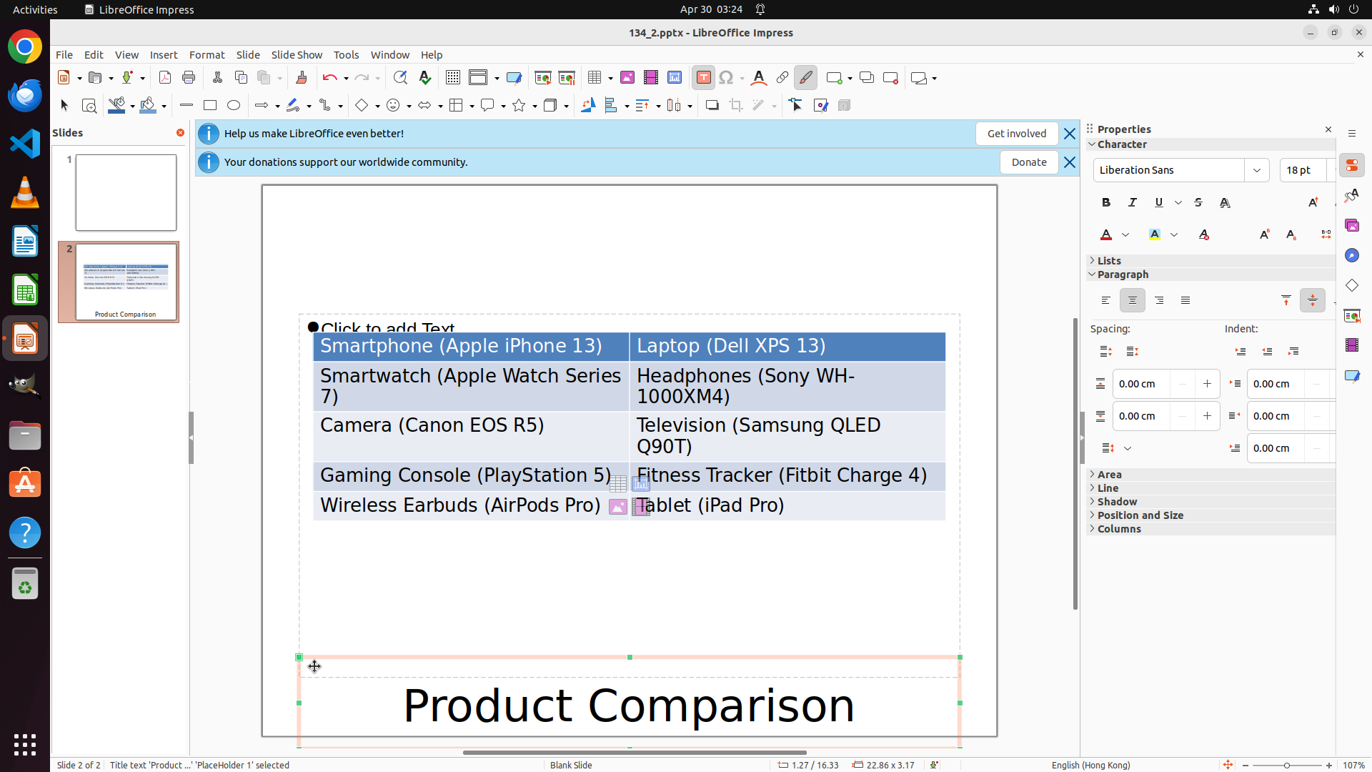Close the Slides panel

(180, 133)
